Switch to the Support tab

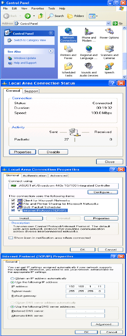(31, 91)
